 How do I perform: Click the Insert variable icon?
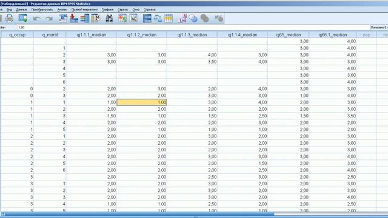133,18
